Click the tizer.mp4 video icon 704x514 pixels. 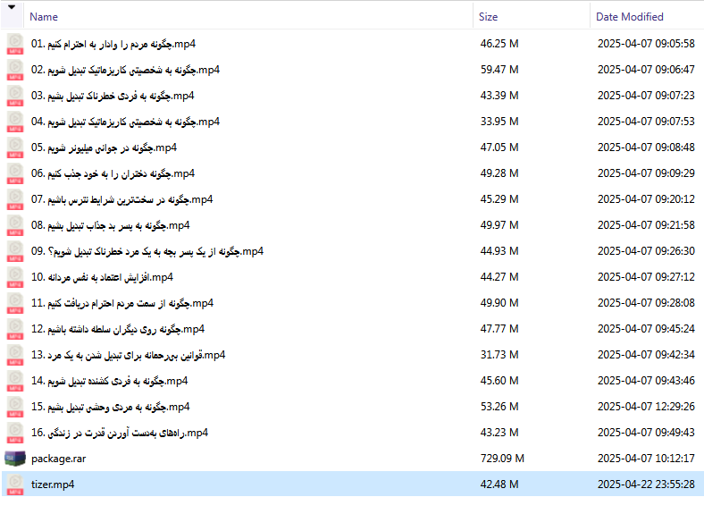15,485
